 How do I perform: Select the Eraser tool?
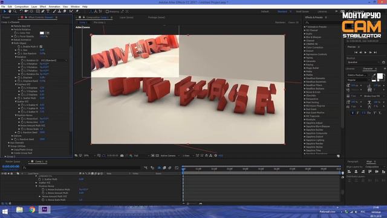click(65, 12)
